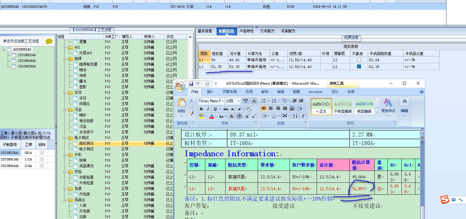The width and height of the screenshot is (466, 219).
Task: Click the Cut scissors icon in Word
Action: click(x=191, y=101)
